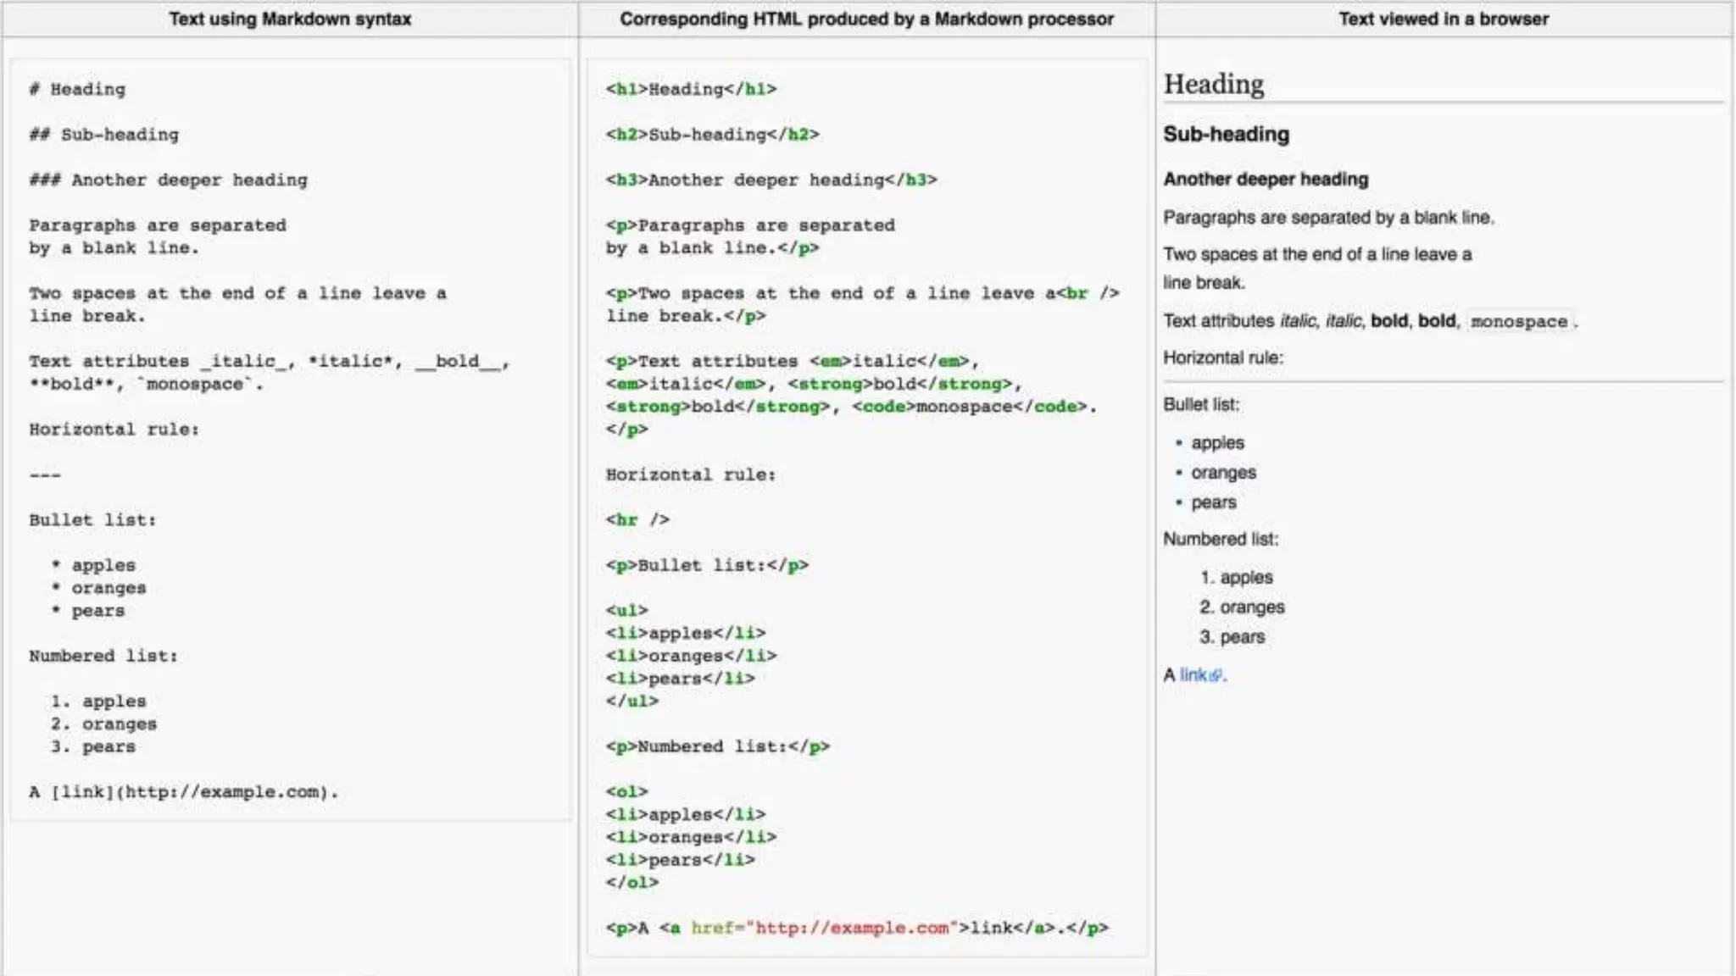Screen dimensions: 1736x976
Task: Click the 'Text using Markdown syntax' column header
Action: (290, 19)
